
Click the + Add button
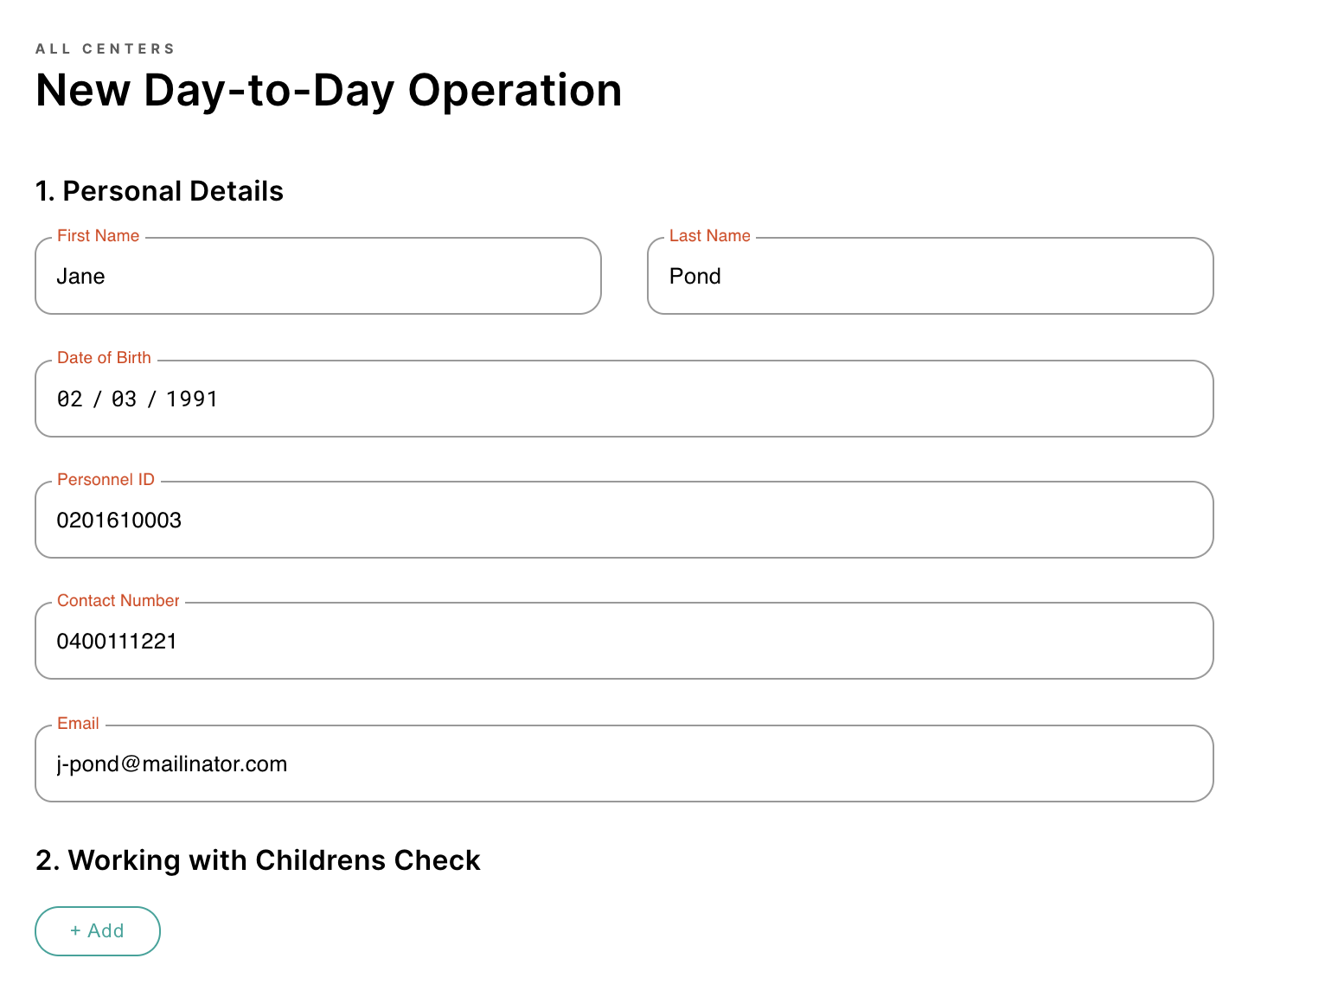[x=98, y=931]
